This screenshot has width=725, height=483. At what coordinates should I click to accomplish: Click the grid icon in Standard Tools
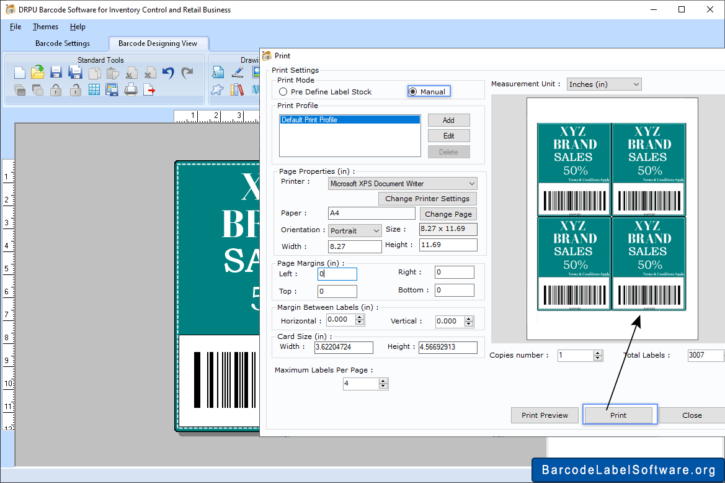pos(94,89)
